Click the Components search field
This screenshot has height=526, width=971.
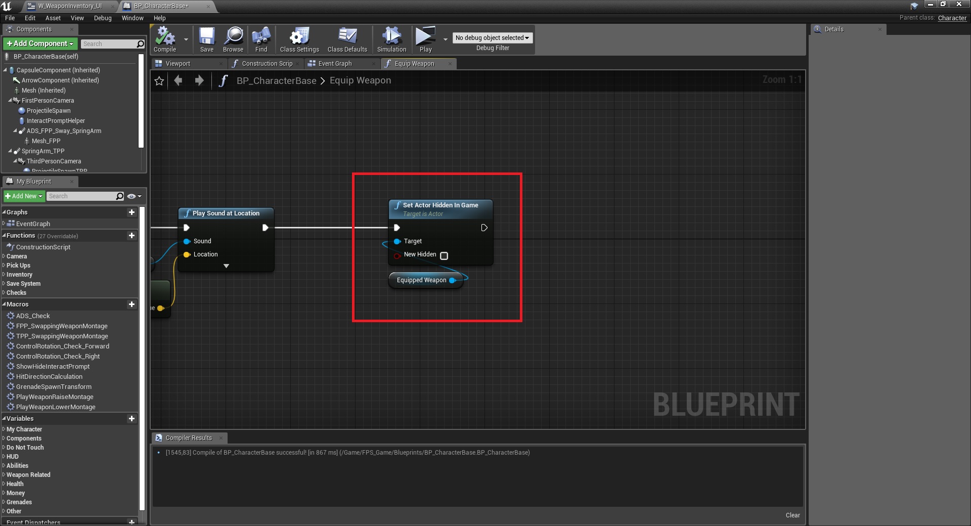(x=109, y=44)
